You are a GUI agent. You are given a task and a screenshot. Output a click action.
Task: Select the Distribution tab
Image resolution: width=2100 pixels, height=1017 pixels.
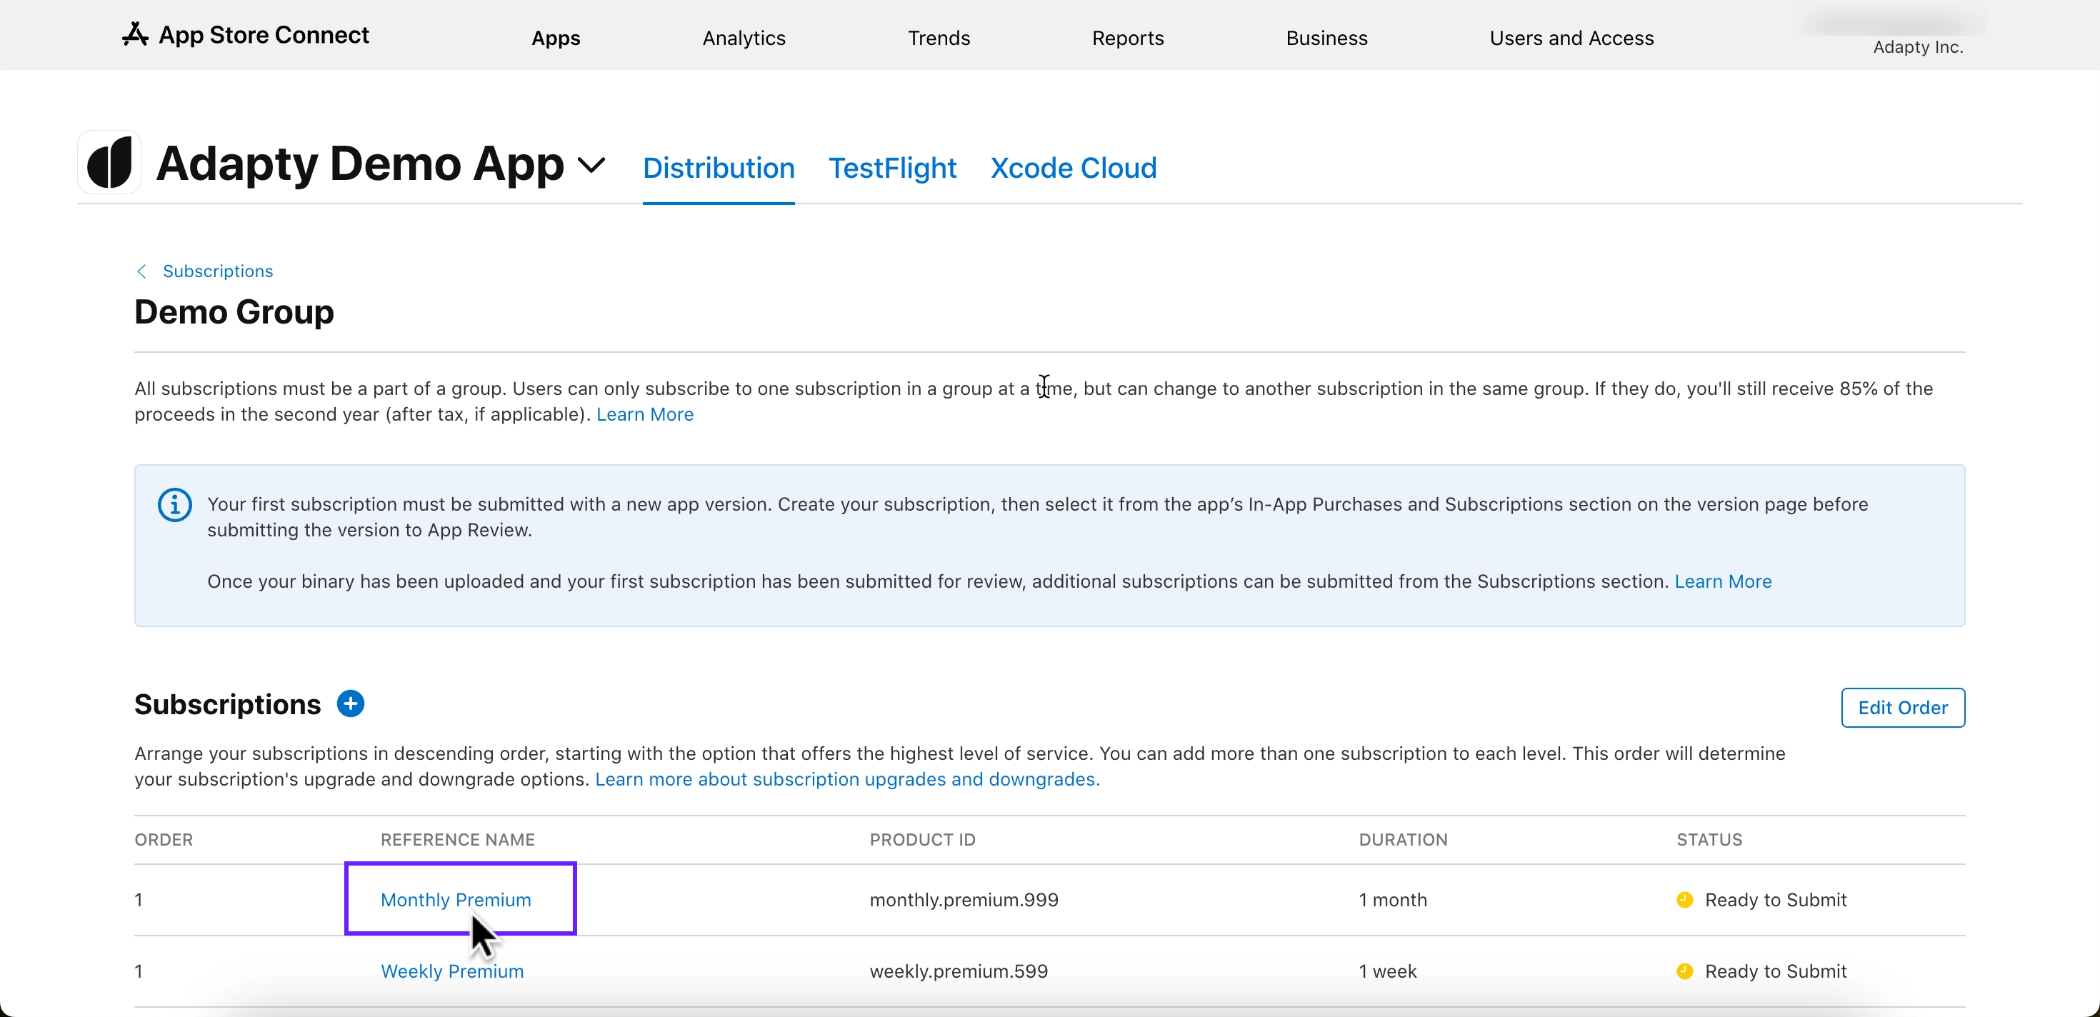pyautogui.click(x=718, y=168)
